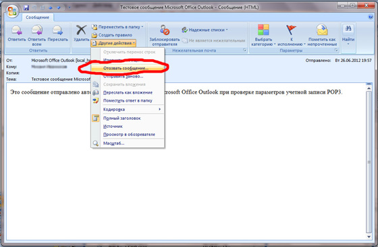The width and height of the screenshot is (378, 247).
Task: Expand Кодировка submenu
Action: click(128, 109)
